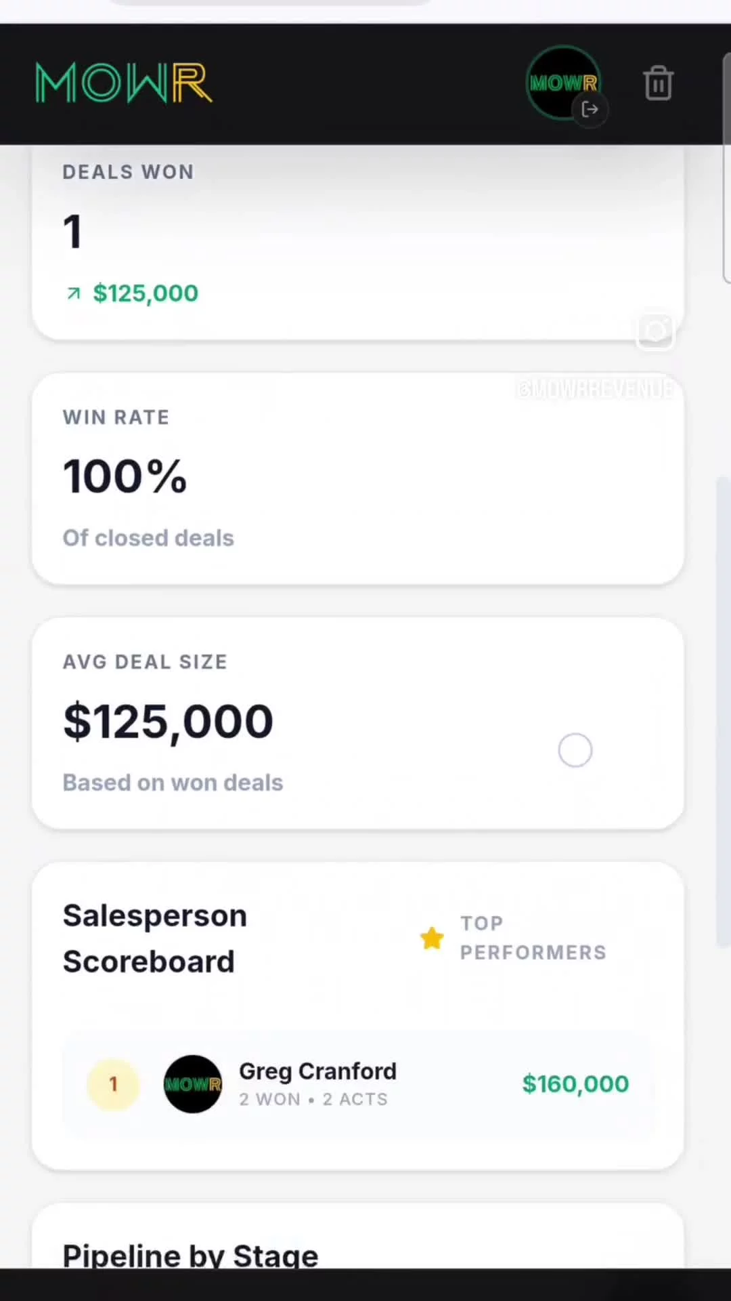The image size is (731, 1301).
Task: Click the Avg Deal Size $125,000 value
Action: [168, 722]
